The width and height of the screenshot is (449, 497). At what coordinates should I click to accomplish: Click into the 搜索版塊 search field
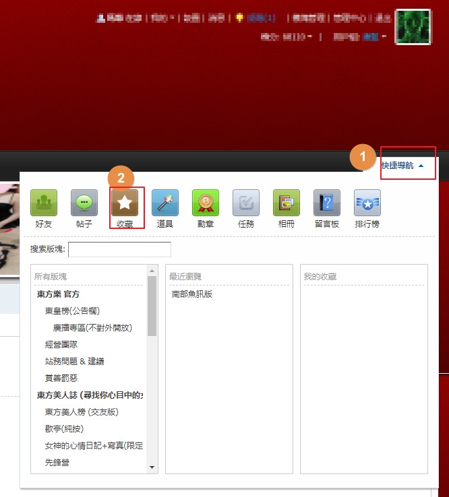tap(119, 249)
